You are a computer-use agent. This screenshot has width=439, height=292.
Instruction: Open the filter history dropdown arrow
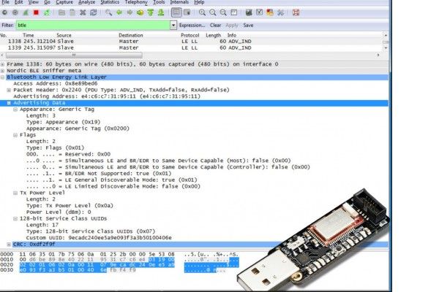point(173,25)
